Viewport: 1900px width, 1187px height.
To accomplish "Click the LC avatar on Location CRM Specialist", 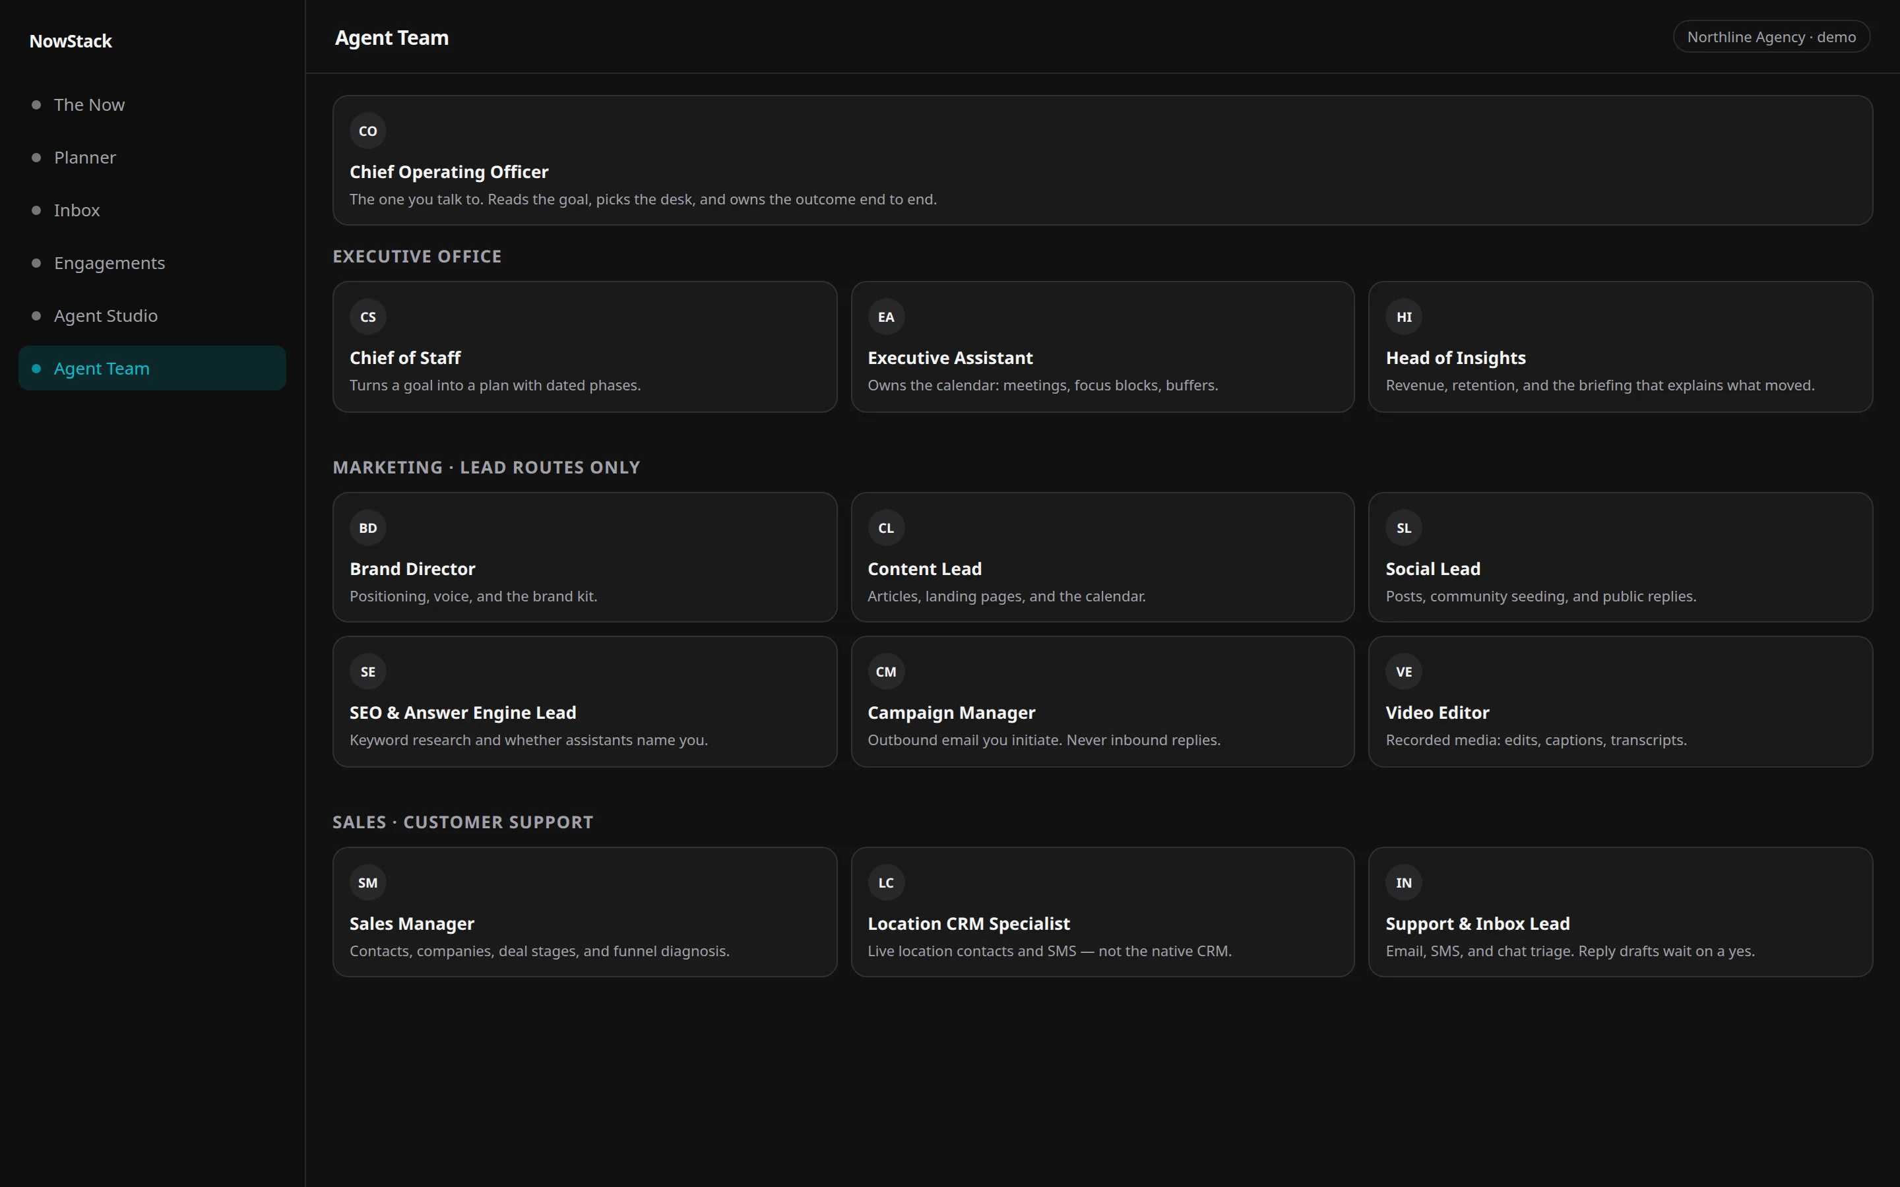I will 885,883.
